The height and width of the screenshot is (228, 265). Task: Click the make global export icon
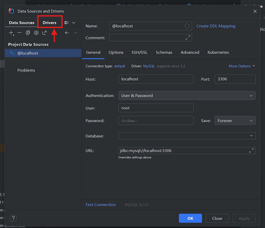[44, 33]
